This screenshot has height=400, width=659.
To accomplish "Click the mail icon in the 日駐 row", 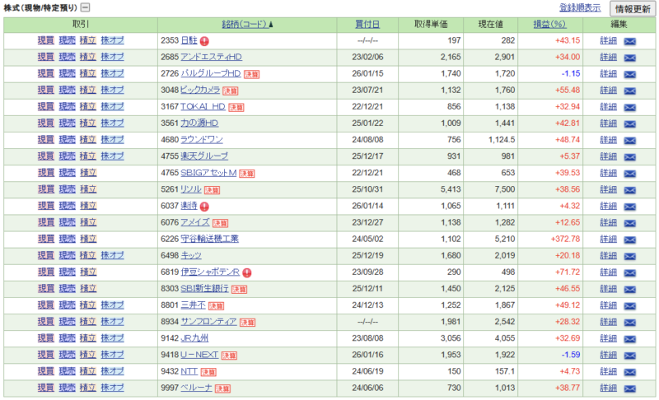I will 630,41.
